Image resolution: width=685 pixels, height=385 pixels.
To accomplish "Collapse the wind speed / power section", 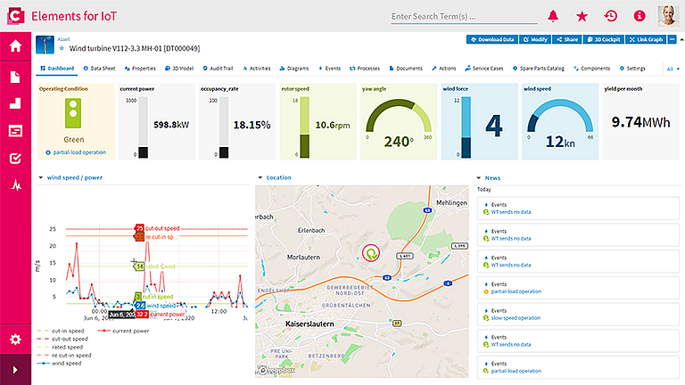I will click(x=41, y=177).
